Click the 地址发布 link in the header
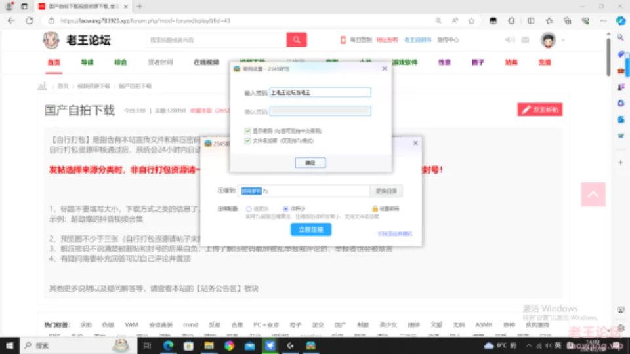Viewport: 630px width, 354px height. tap(387, 40)
